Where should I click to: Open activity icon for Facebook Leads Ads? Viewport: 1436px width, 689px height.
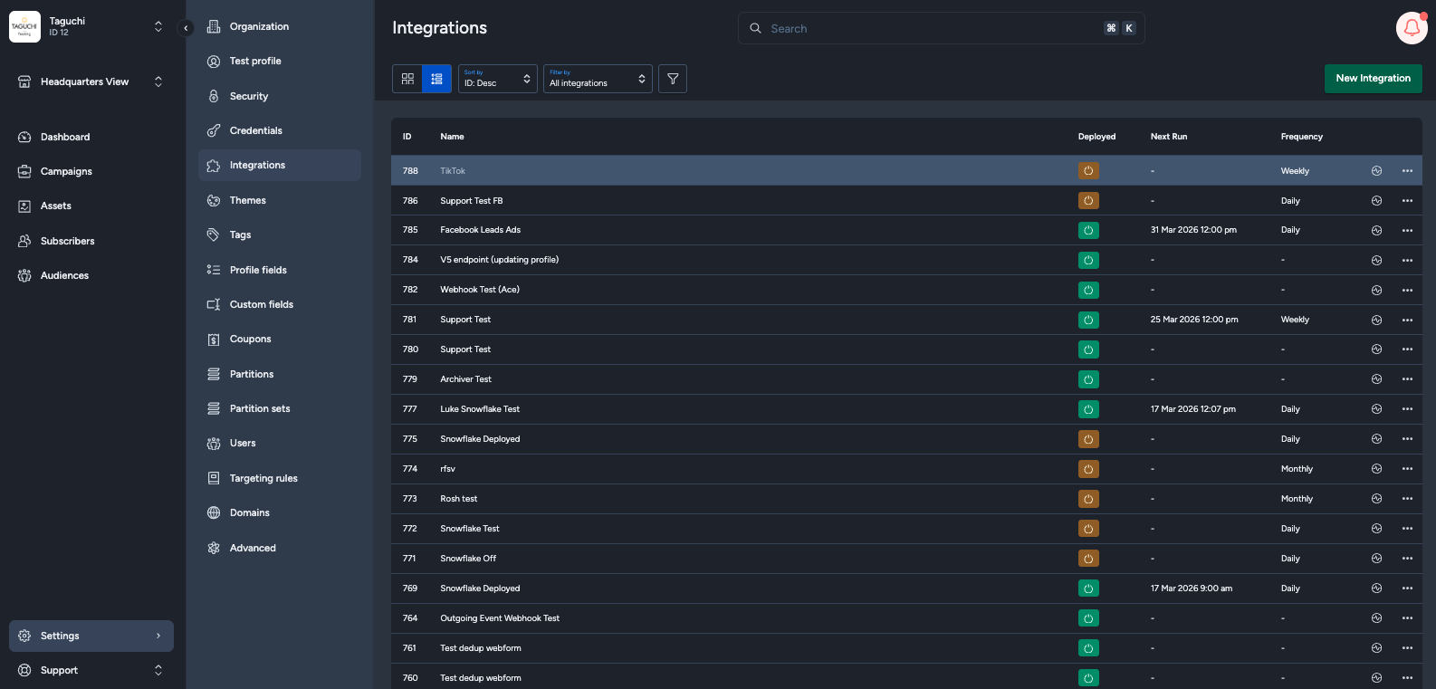(1376, 230)
